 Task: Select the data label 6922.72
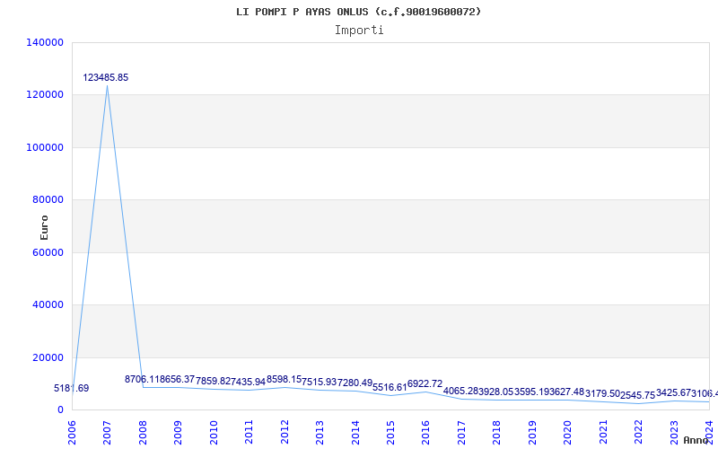tap(425, 383)
